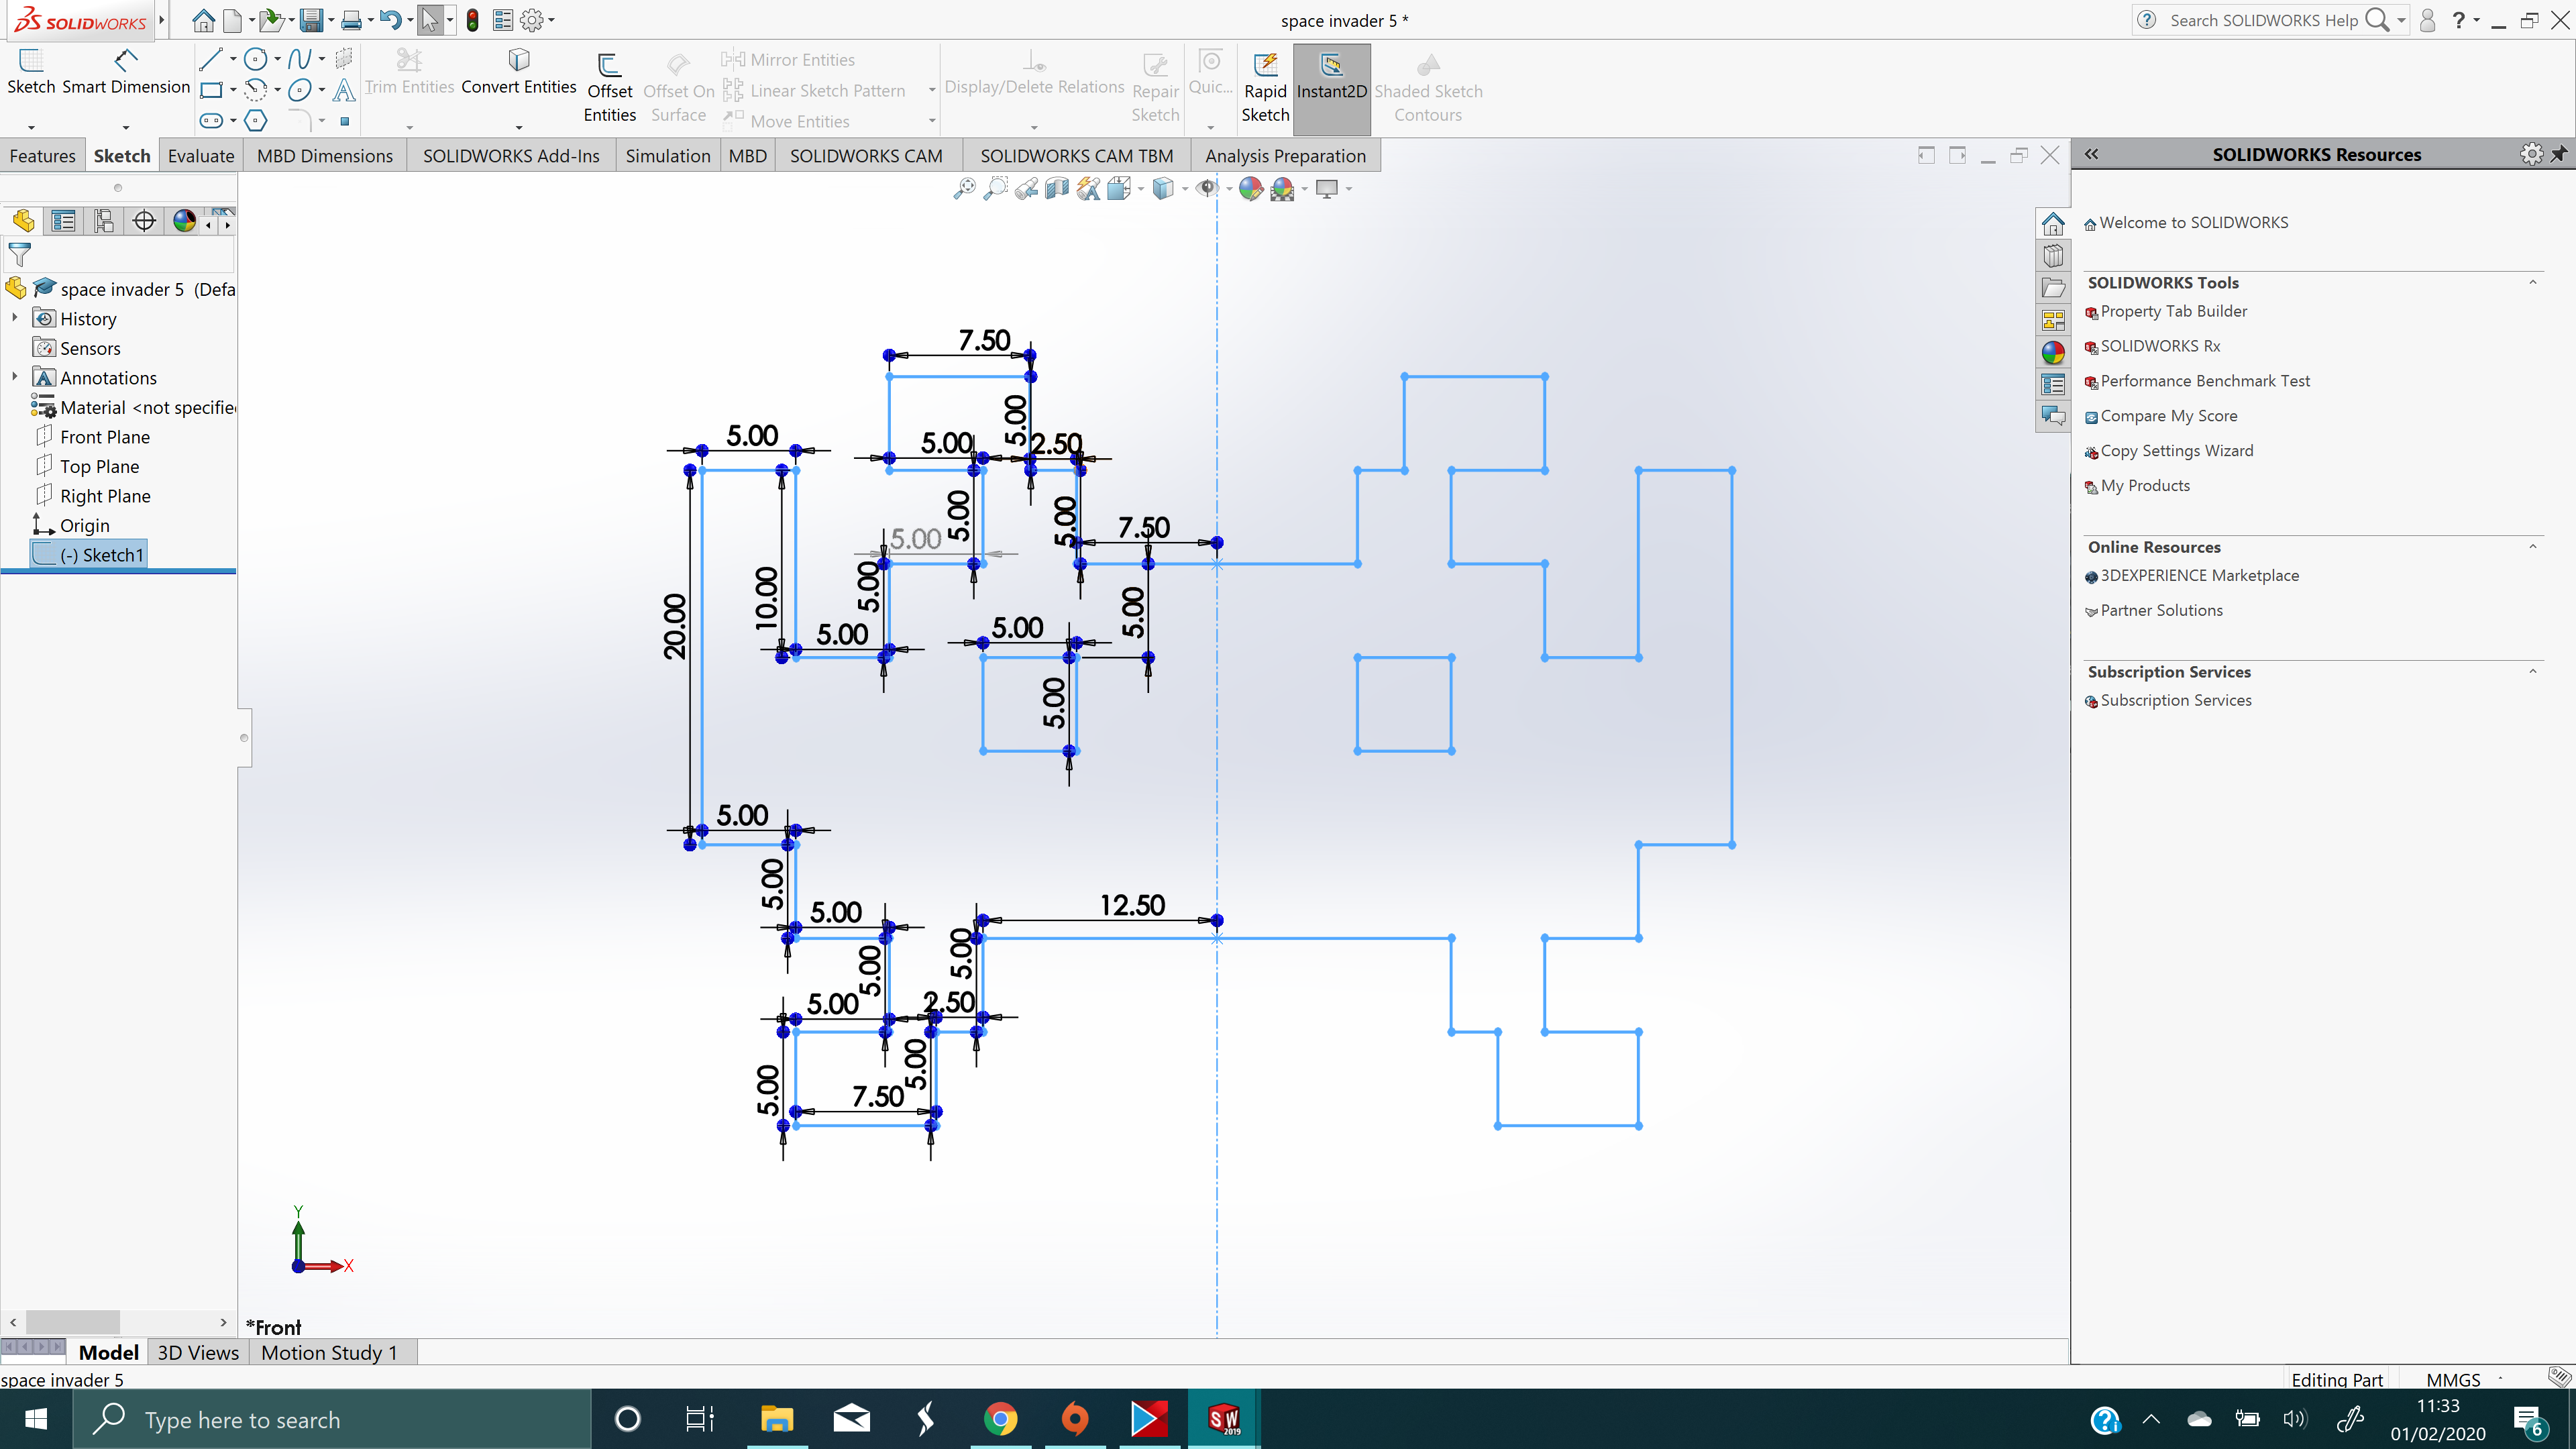The image size is (2576, 1449).
Task: Toggle the Rapid Sketch button
Action: pos(1265,88)
